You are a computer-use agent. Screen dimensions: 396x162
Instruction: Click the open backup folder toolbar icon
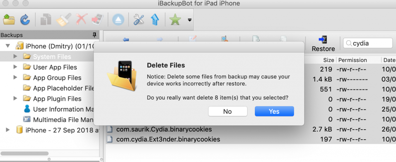tap(9, 19)
